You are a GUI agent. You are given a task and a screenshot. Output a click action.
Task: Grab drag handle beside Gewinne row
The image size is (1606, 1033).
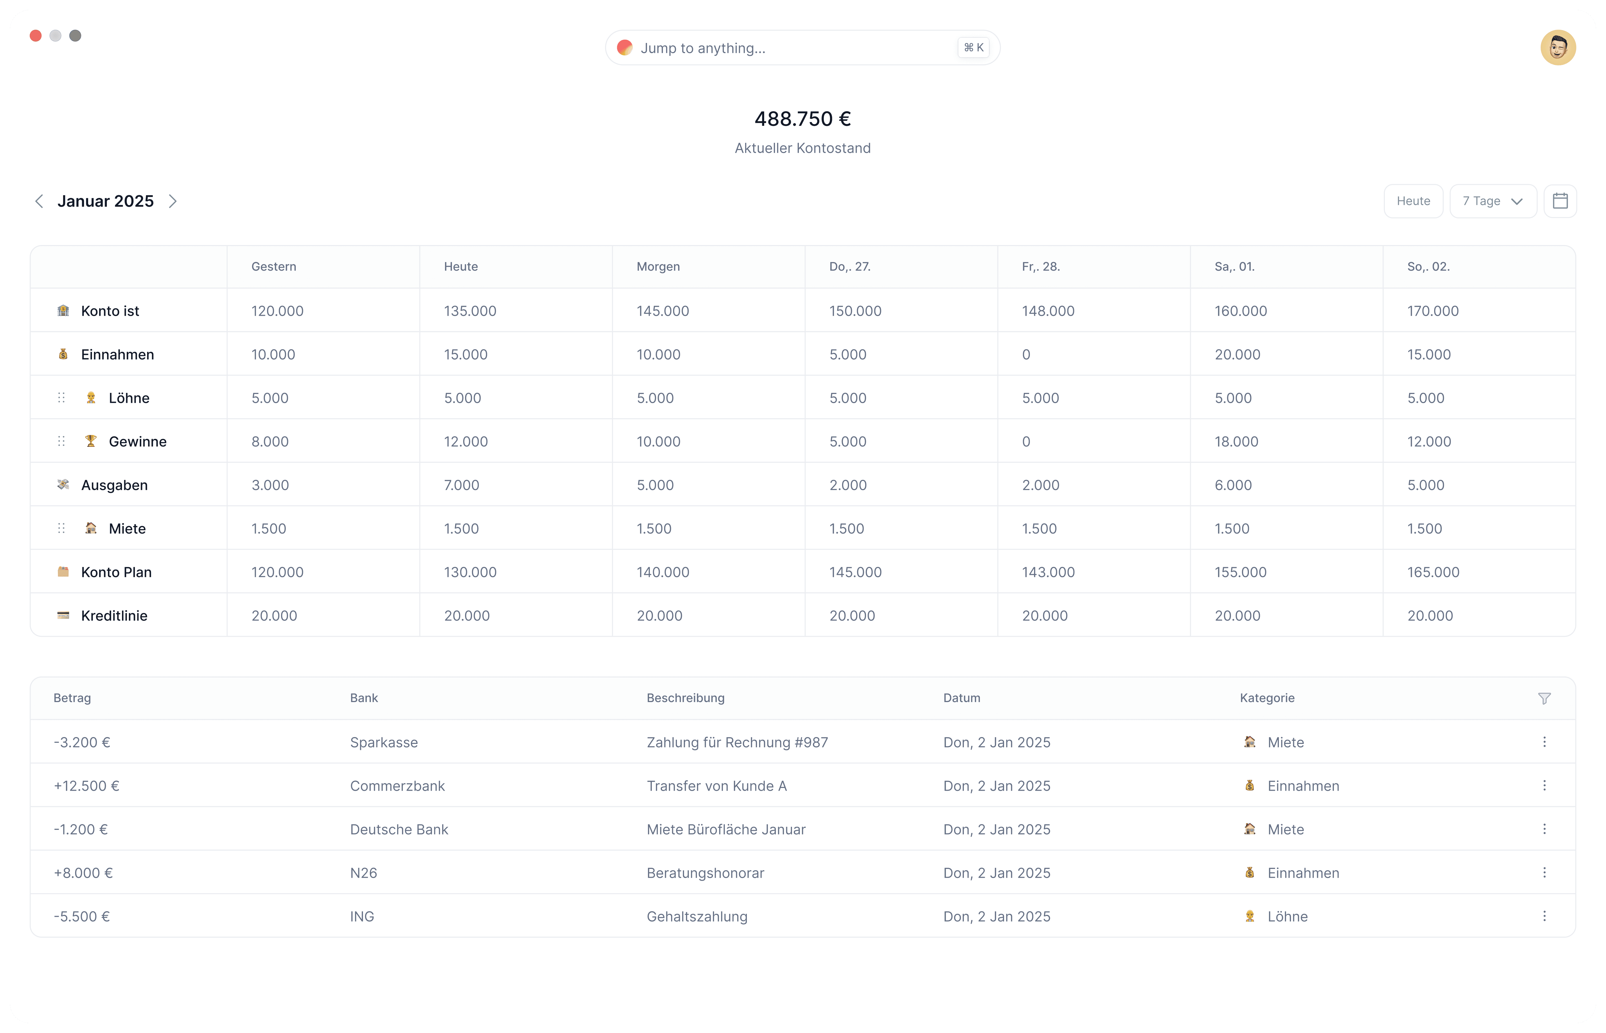pyautogui.click(x=62, y=441)
